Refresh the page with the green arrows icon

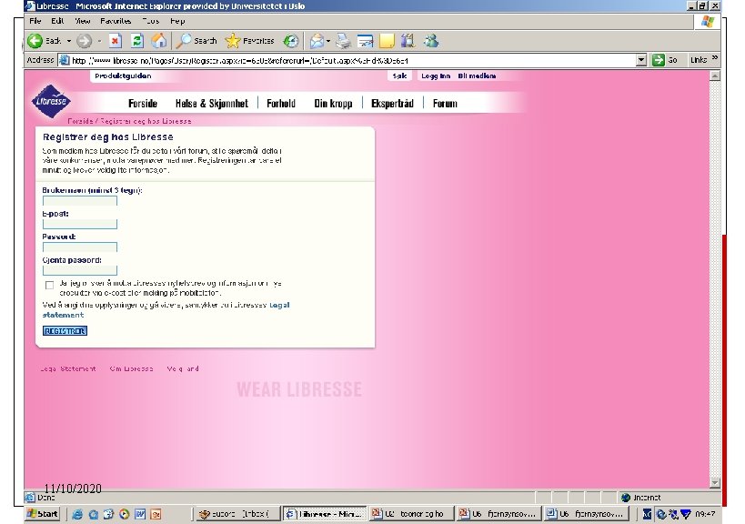pos(137,41)
